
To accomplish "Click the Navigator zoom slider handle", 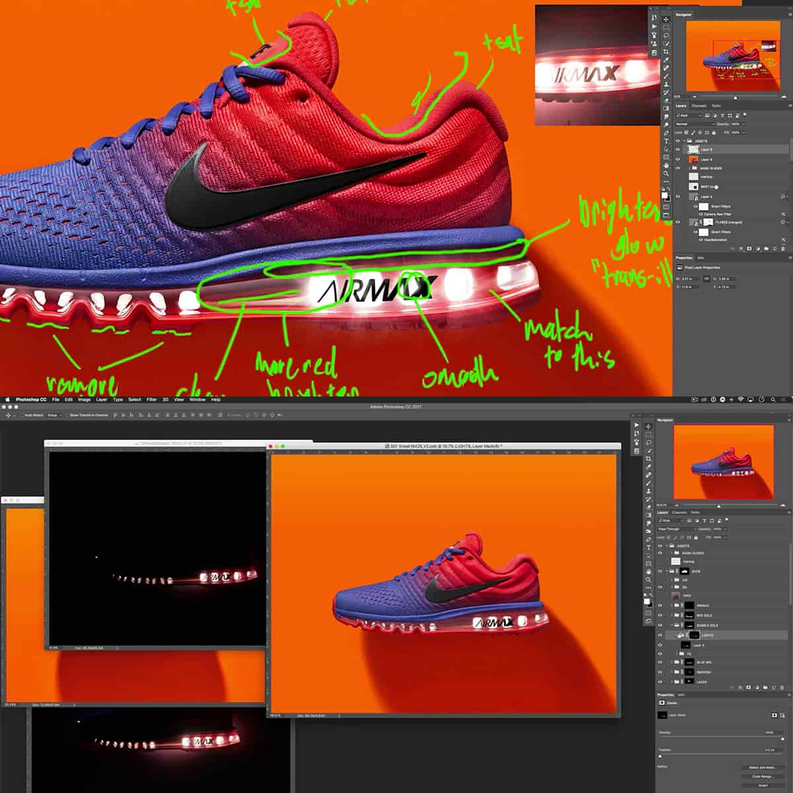I will pyautogui.click(x=718, y=506).
